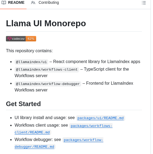The image size is (153, 154).
Task: Select the @llamaindex/workflow-debugger code label
Action: (48, 84)
